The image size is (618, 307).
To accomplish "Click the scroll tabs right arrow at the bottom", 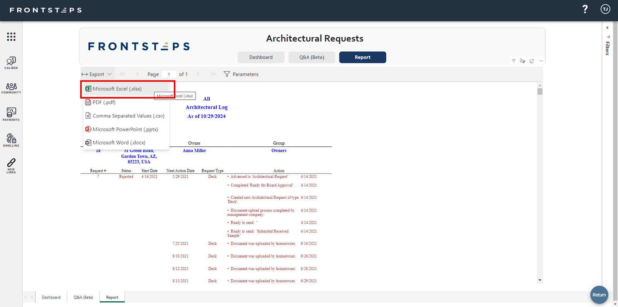I will 32,297.
